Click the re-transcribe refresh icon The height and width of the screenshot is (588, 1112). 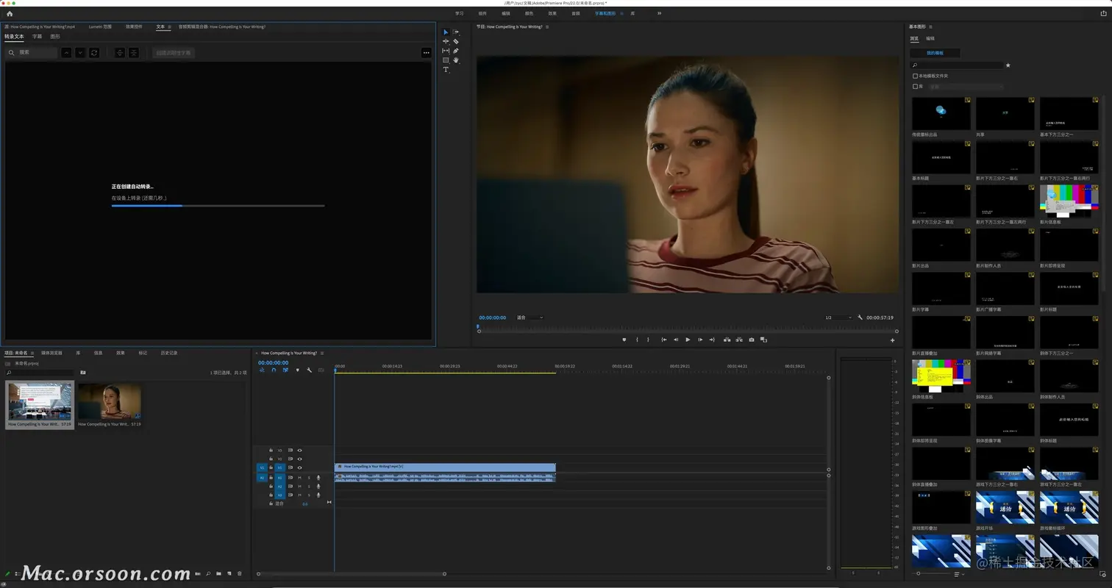(x=94, y=53)
